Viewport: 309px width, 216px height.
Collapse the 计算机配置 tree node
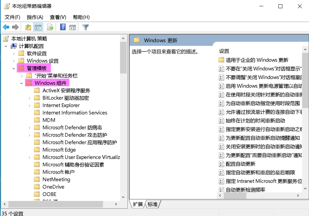(6, 46)
